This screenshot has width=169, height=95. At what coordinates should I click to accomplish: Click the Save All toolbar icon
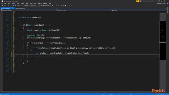click(15, 6)
